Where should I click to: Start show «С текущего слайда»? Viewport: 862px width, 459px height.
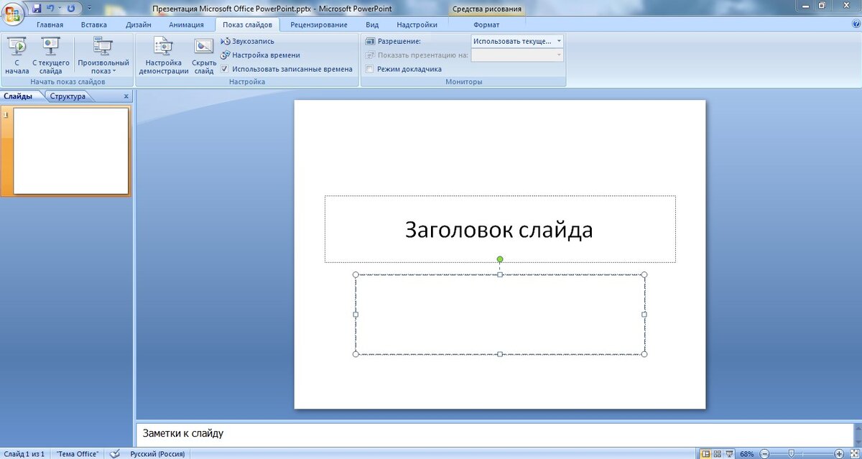tap(50, 55)
